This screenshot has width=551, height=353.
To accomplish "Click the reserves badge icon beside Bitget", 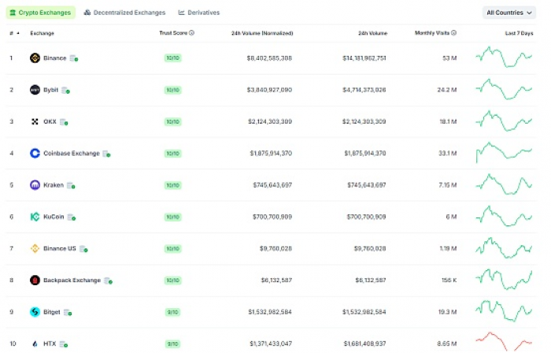I will (68, 313).
